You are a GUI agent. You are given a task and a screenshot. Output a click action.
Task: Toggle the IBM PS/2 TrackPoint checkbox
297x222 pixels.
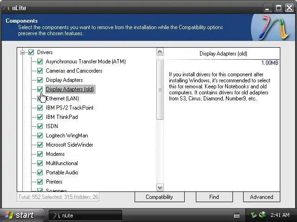click(40, 108)
